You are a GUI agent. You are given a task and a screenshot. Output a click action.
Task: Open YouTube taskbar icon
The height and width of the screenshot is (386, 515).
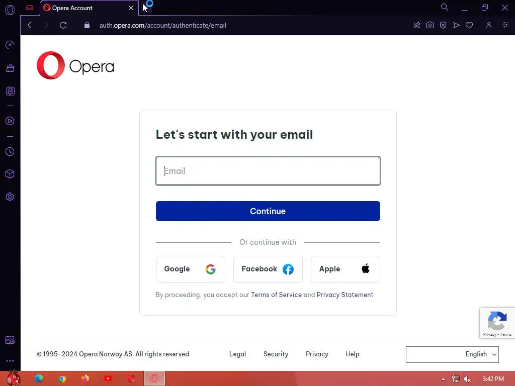(x=108, y=378)
